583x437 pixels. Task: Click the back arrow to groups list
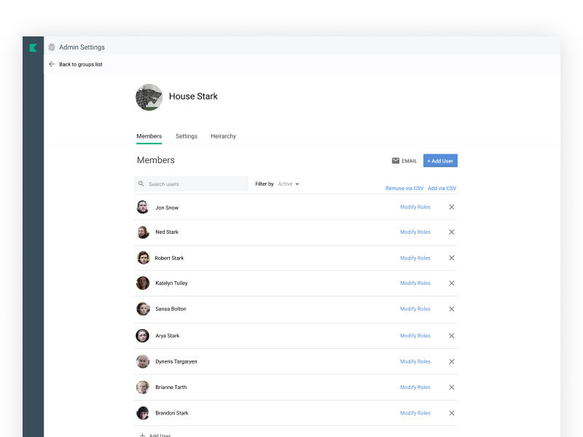[52, 64]
